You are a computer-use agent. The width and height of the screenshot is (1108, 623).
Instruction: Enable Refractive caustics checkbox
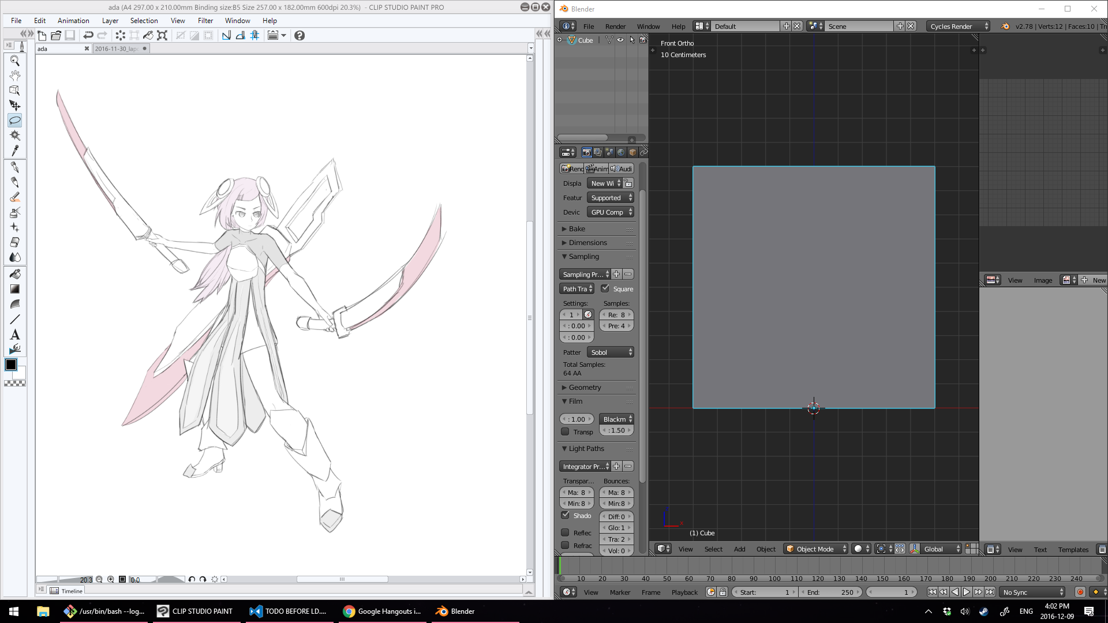(x=565, y=545)
